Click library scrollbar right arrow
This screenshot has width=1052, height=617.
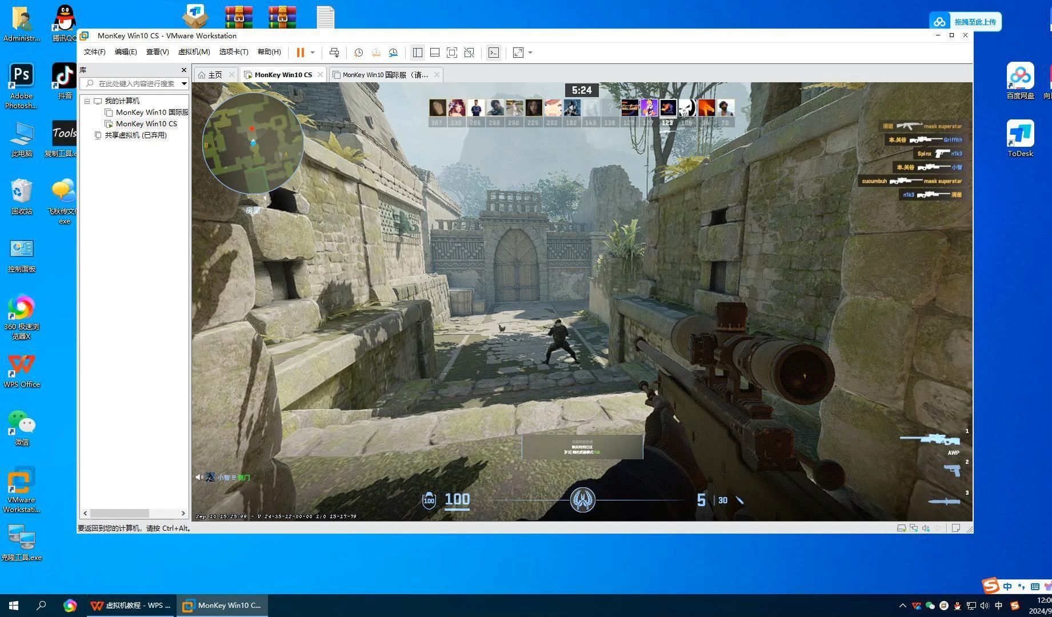[183, 513]
